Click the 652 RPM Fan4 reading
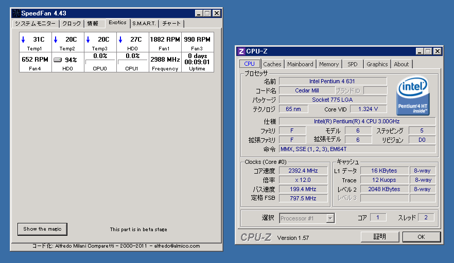Screen dimensions: 454x263 [35, 60]
